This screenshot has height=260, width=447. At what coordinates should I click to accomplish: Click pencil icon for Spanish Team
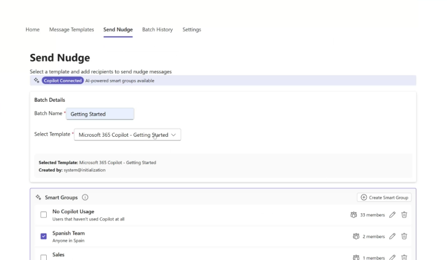tap(392, 236)
